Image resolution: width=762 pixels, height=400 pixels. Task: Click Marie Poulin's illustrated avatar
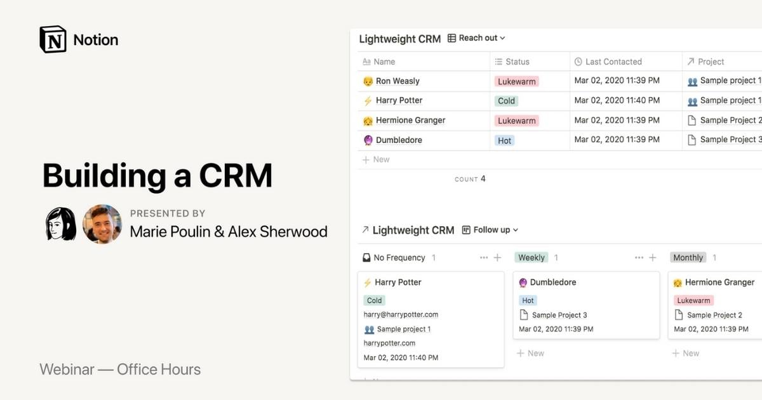click(x=61, y=224)
